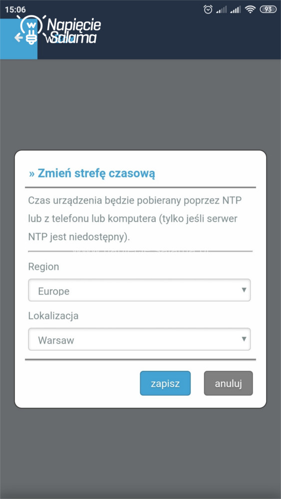Tap the dimmed backdrop beneath the dialog
The width and height of the screenshot is (281, 499).
pyautogui.click(x=140, y=452)
